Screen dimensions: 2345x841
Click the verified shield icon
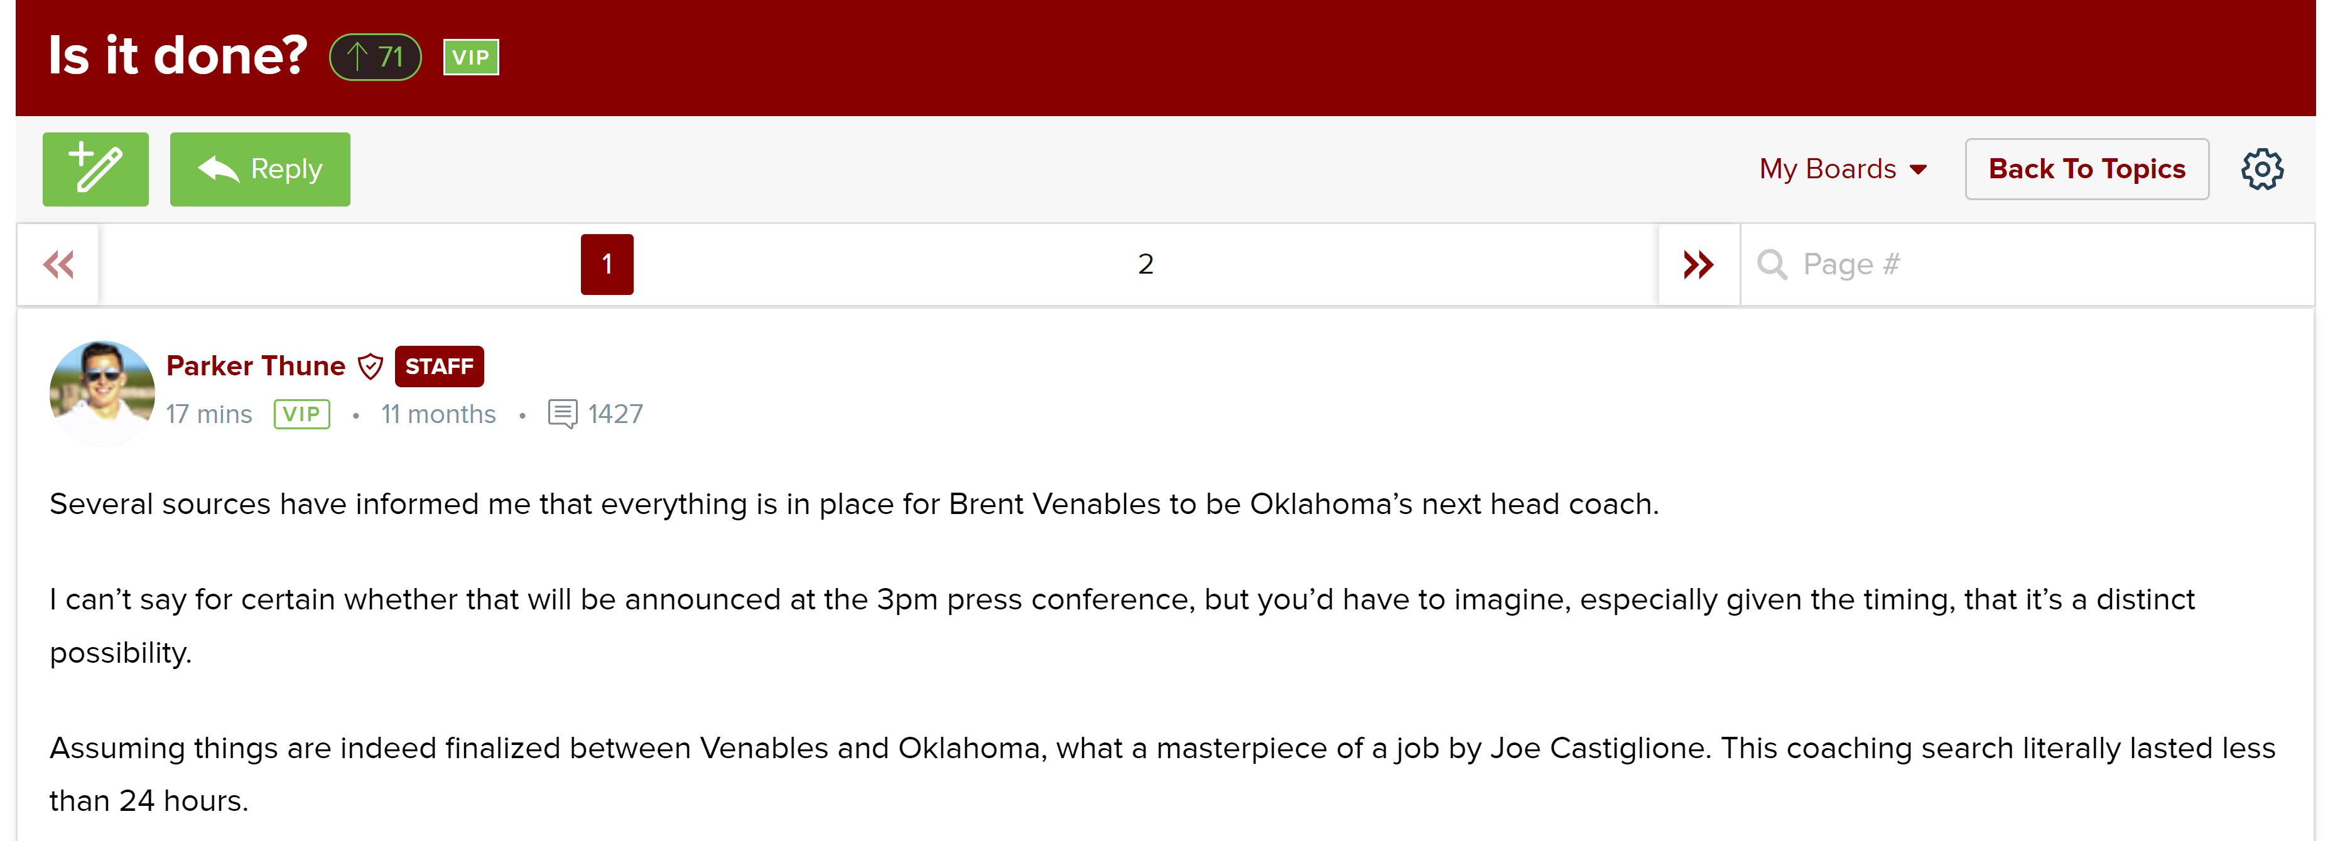point(371,367)
